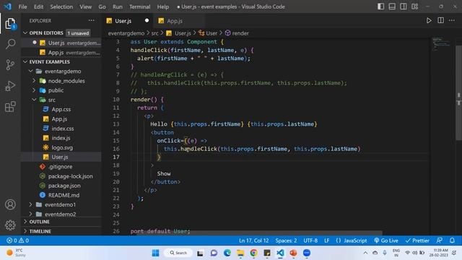Open logo.svg in the file tree
Screen dimensions: 462x260
tap(62, 147)
